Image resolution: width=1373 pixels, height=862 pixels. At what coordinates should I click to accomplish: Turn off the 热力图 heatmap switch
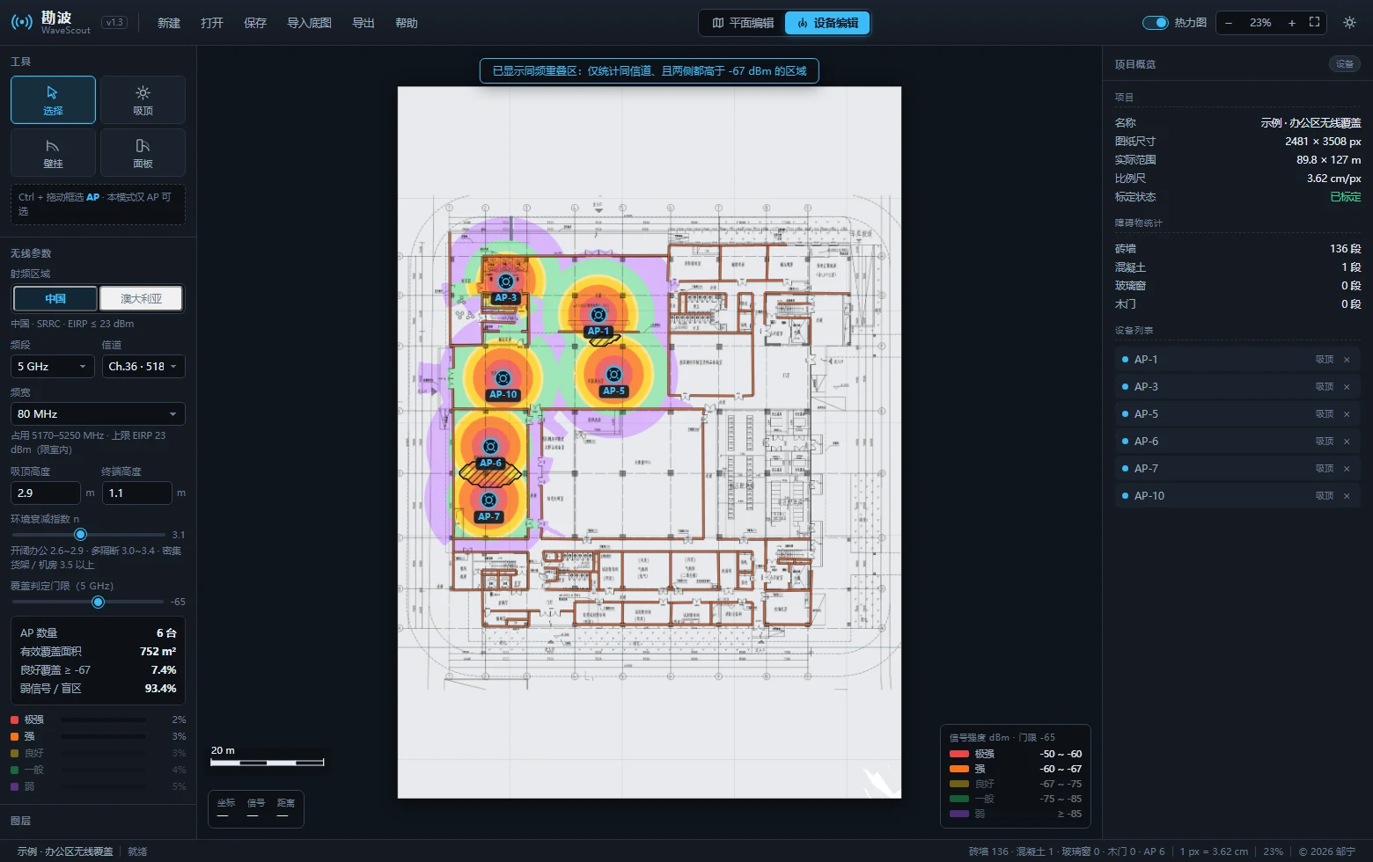(x=1155, y=23)
